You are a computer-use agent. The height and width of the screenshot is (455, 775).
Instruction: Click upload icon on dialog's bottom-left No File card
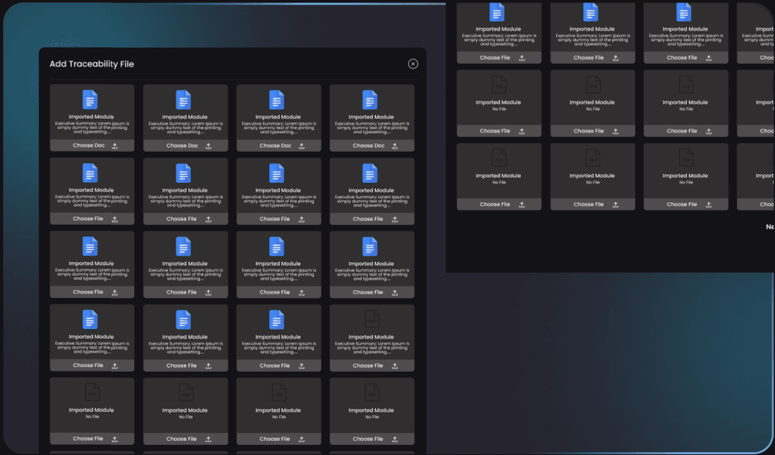115,439
